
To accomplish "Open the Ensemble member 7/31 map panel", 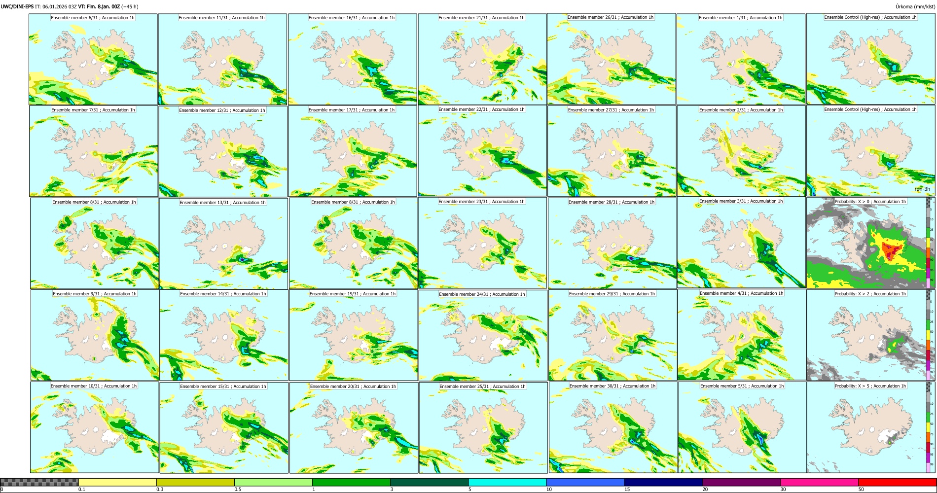I will point(94,151).
